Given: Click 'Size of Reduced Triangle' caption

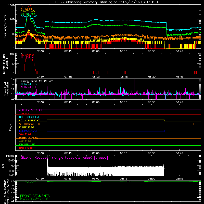Looking at the screenshot, I should pyautogui.click(x=65, y=158).
